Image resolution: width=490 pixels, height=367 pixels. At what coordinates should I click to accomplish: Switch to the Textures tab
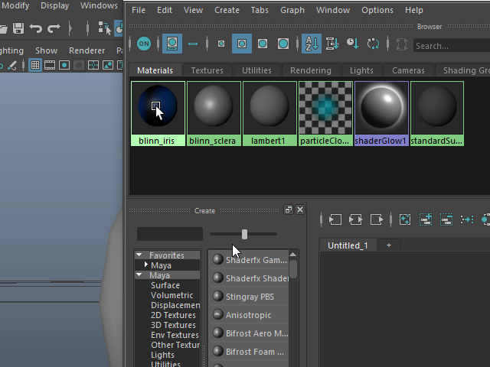(207, 70)
